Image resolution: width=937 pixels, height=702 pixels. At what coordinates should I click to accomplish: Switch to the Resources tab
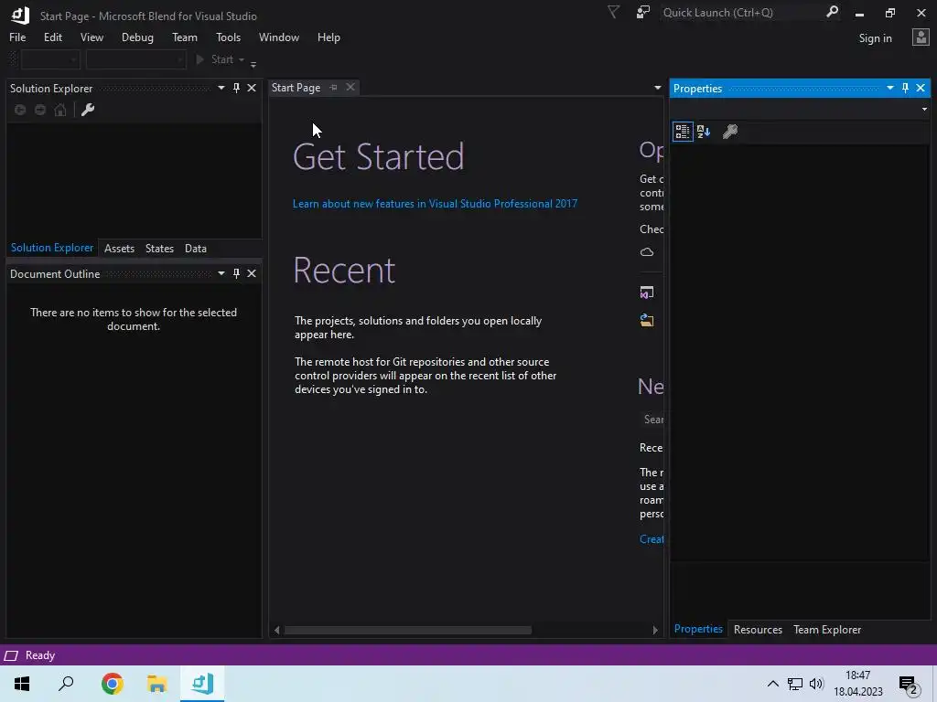[x=758, y=630]
